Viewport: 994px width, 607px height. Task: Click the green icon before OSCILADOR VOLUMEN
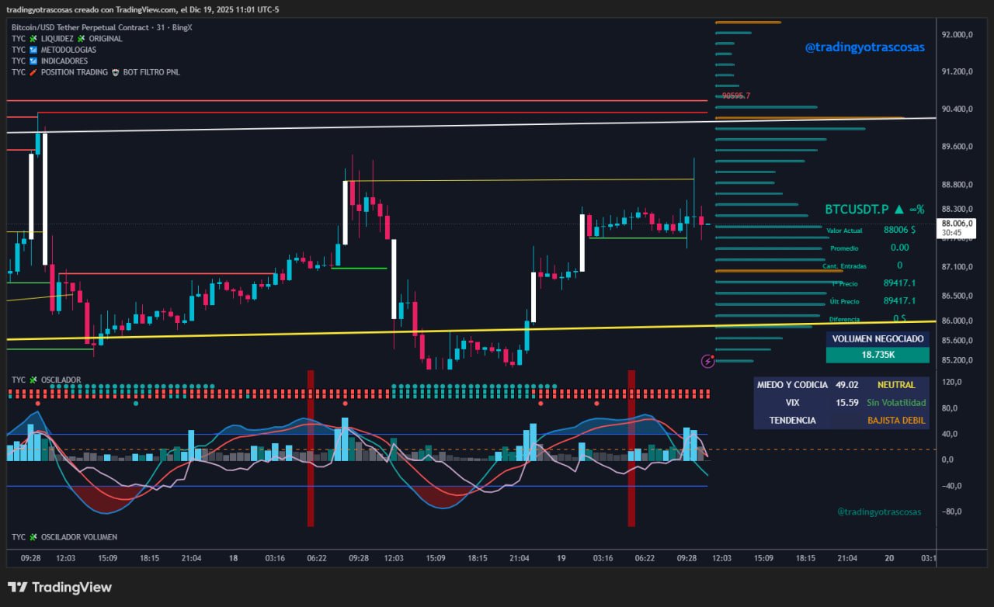(33, 537)
